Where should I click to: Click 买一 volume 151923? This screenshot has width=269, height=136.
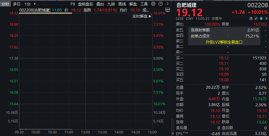point(259,58)
